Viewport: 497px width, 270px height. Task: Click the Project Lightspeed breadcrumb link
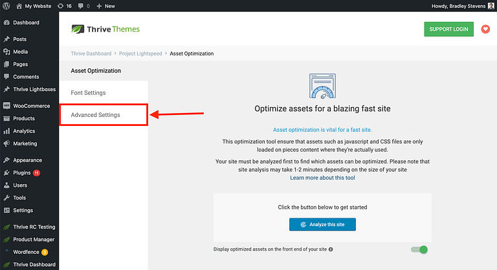click(x=140, y=54)
